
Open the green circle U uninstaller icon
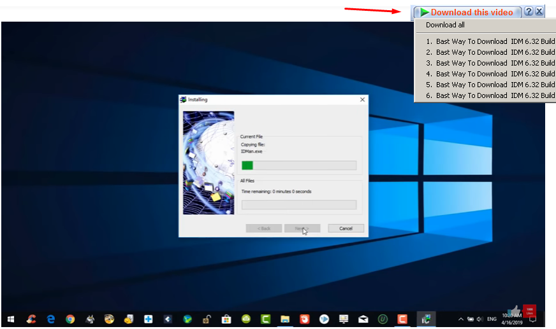pyautogui.click(x=383, y=319)
